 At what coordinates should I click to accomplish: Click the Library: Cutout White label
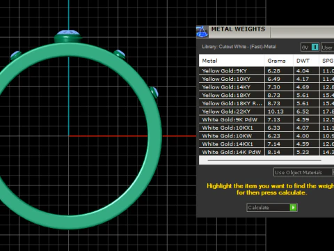pyautogui.click(x=239, y=47)
